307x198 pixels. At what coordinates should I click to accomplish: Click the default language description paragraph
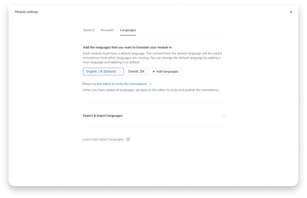tap(152, 57)
